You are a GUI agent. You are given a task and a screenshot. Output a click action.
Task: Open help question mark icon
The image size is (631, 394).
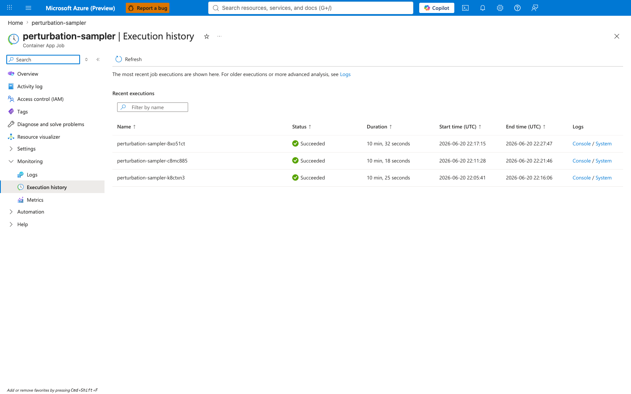coord(517,8)
